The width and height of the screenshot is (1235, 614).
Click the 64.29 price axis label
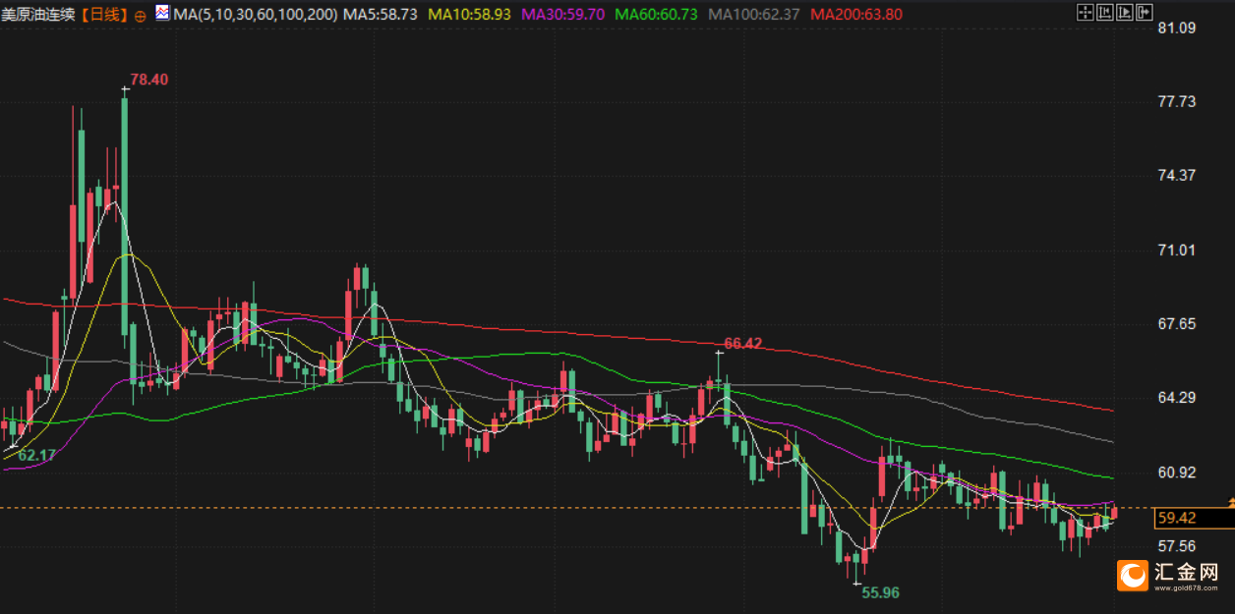click(1177, 397)
